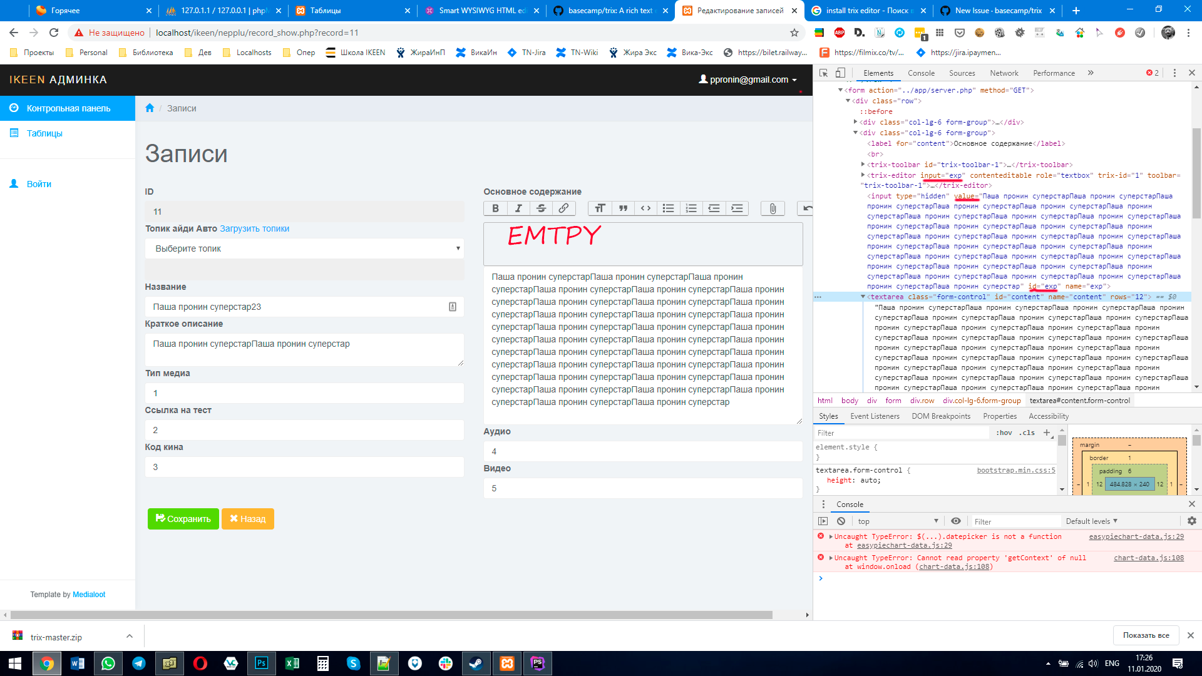Select the strikethrough icon

(x=541, y=208)
